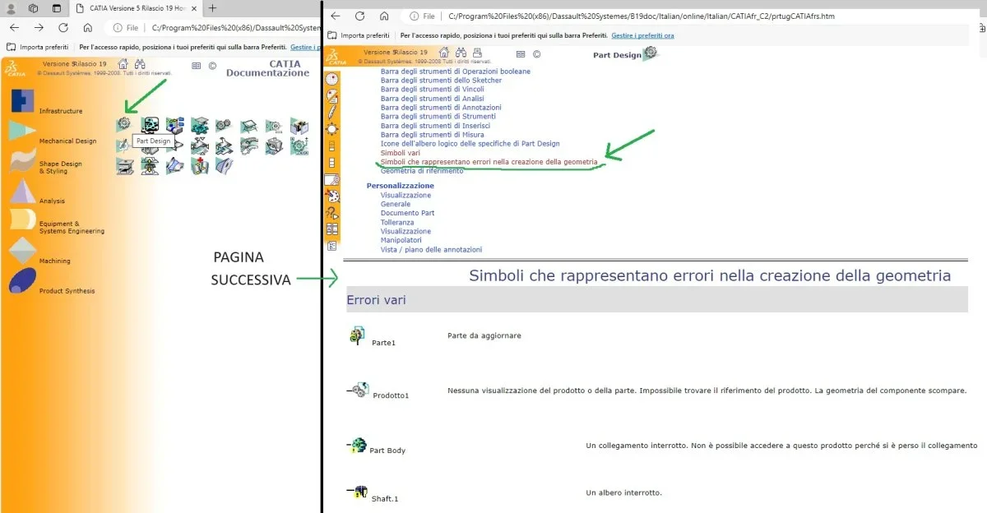
Task: Click the Analysis pyramid icon
Action: coord(22,191)
